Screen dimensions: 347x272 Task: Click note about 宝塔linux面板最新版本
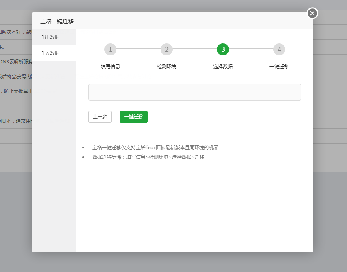[155, 148]
